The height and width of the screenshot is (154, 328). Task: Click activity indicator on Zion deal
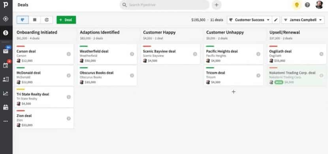click(x=69, y=119)
